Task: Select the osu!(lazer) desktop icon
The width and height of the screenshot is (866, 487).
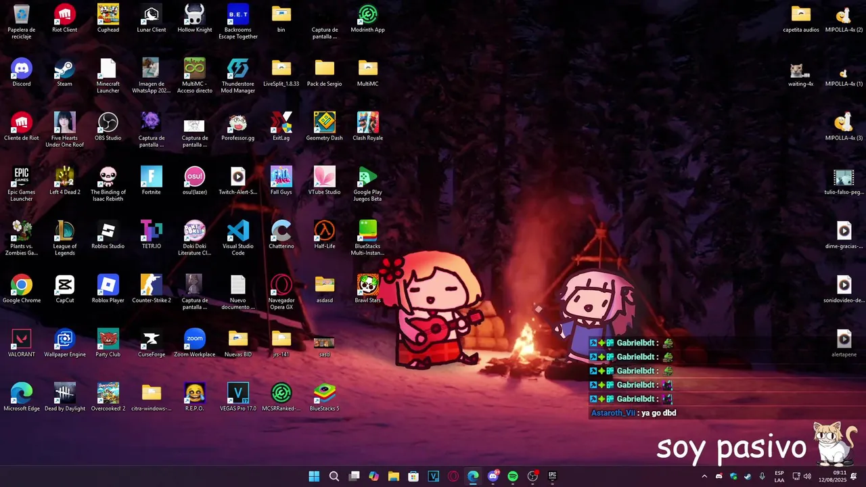Action: point(195,181)
